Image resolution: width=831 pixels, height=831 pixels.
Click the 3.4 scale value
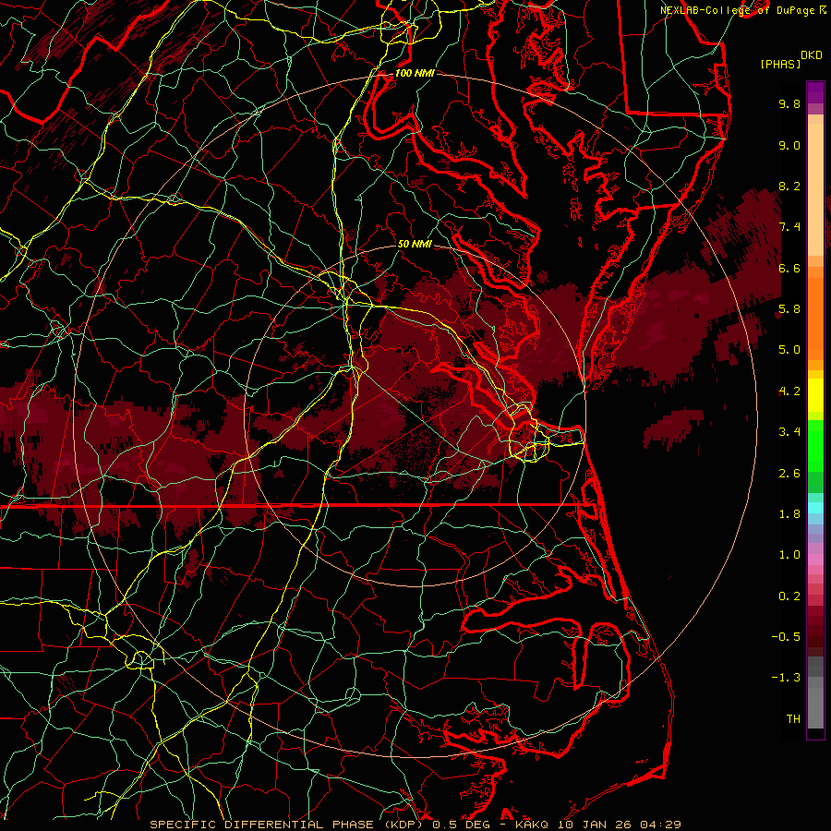tap(789, 431)
